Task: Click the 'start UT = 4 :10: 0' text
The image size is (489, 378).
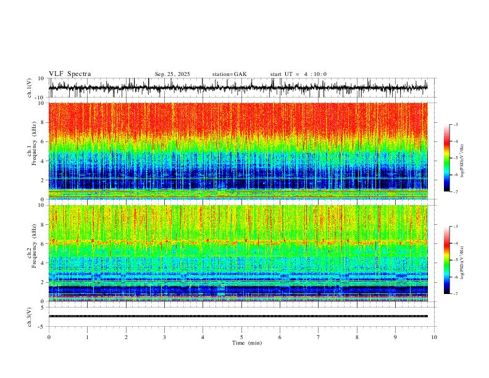Action: (298, 74)
